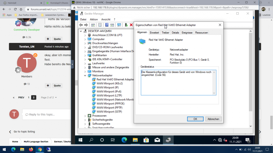
Task: Toggle the action pane toolbar icon
Action: (112, 25)
